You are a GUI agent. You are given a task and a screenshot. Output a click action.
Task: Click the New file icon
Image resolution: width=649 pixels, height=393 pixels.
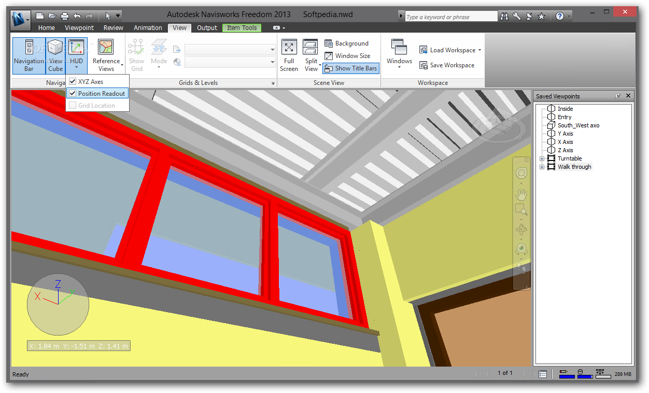click(40, 16)
